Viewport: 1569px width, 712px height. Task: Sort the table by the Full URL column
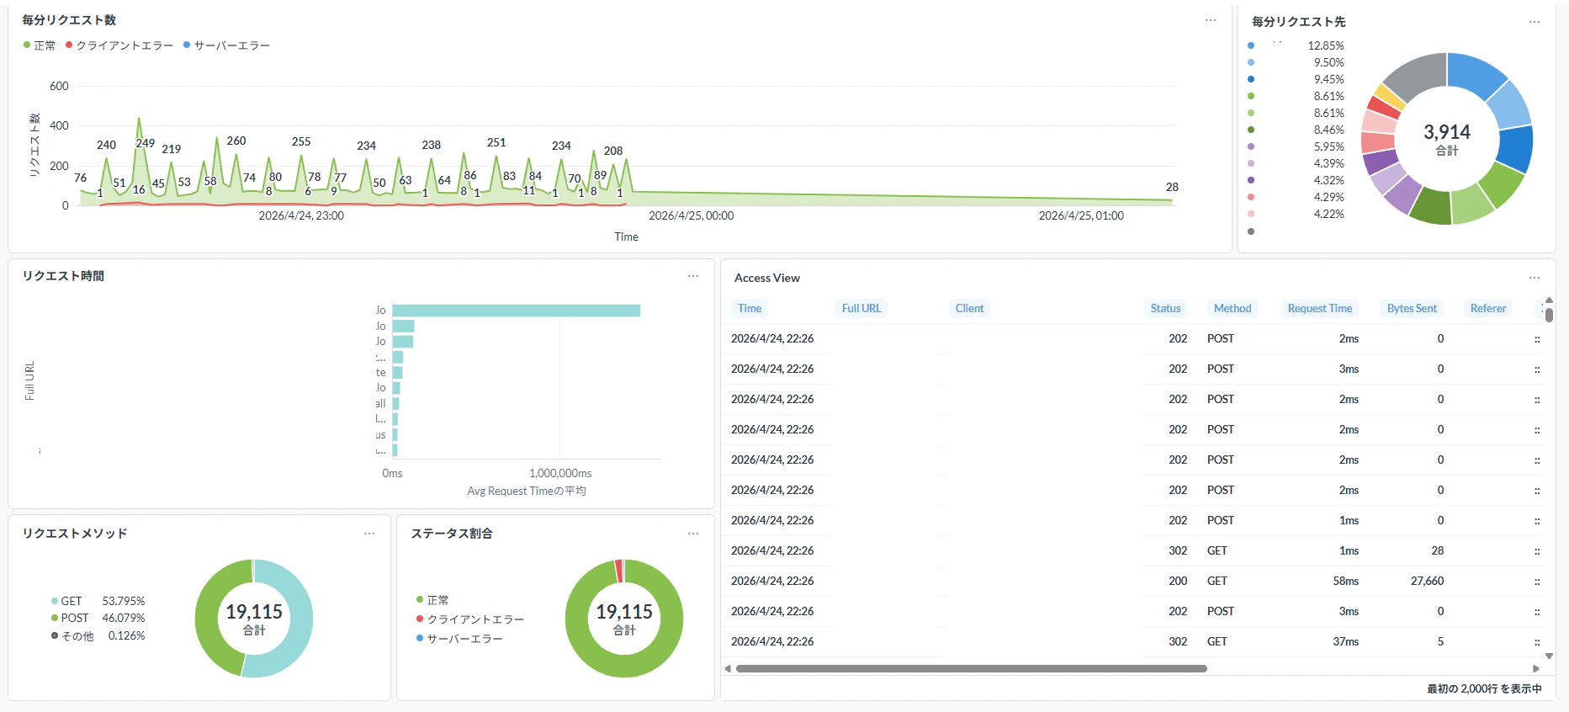(x=861, y=308)
